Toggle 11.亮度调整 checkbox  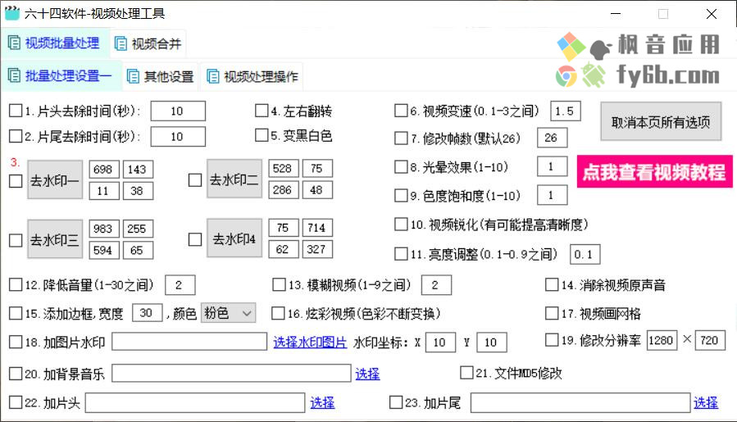pyautogui.click(x=401, y=254)
